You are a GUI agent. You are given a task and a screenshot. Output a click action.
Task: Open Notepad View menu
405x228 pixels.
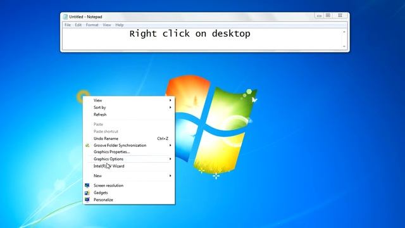[107, 25]
